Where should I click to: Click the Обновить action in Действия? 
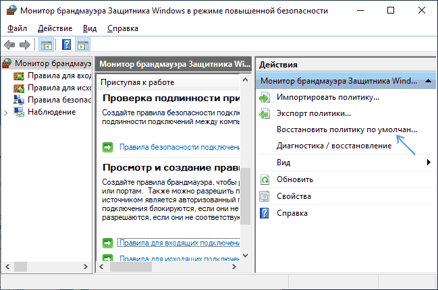(294, 179)
